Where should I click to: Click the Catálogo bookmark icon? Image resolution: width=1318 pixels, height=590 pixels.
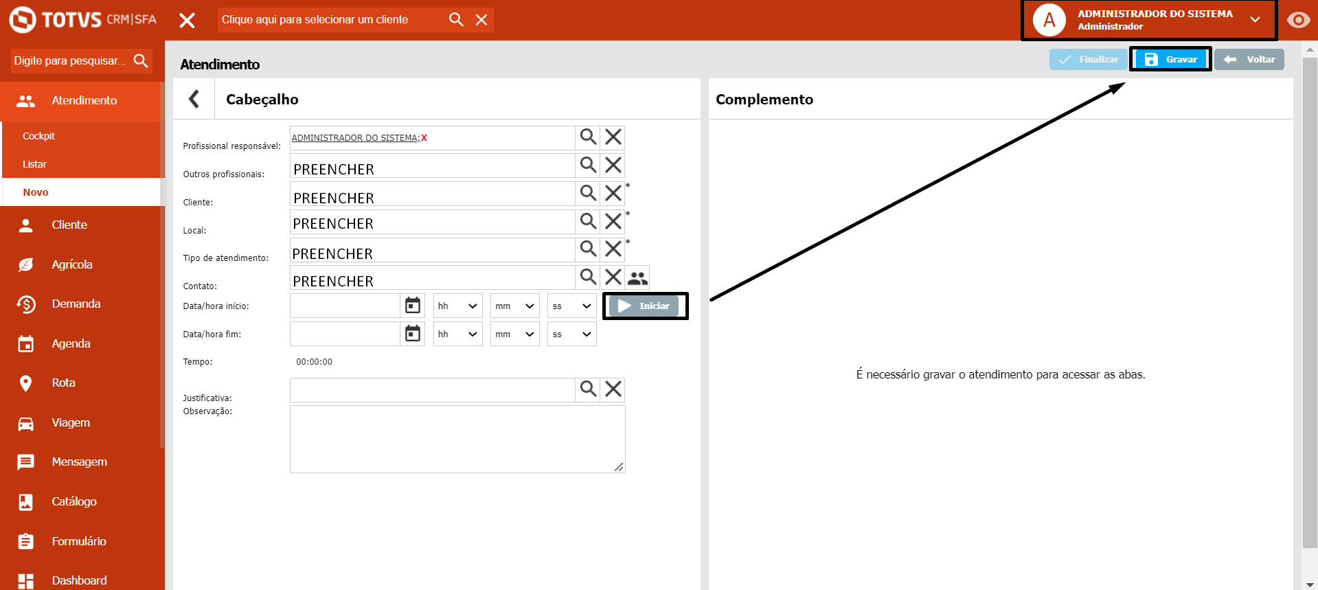26,502
